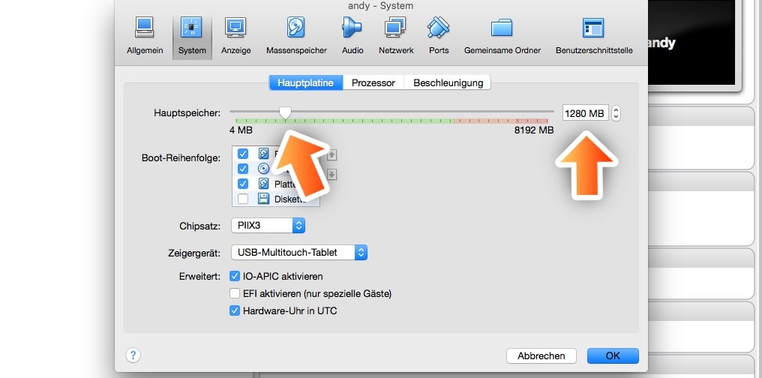Screen dimensions: 762x378
Task: Open Audio settings via speaker icon
Action: tap(352, 37)
